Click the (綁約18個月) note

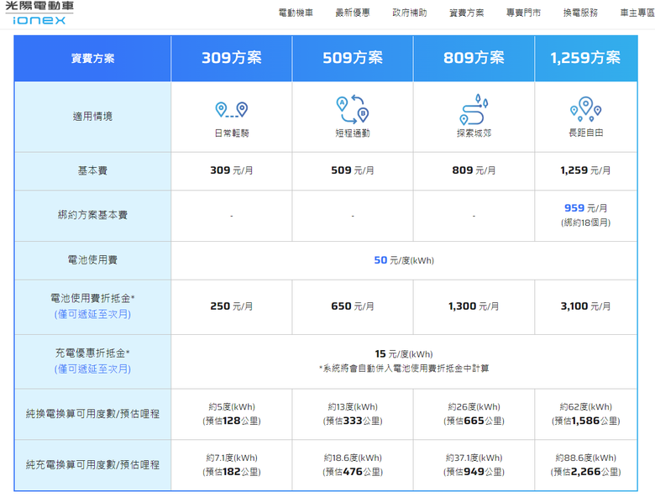585,222
